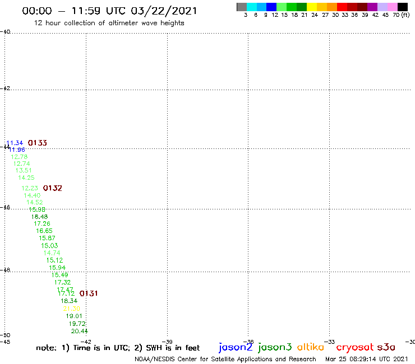This screenshot has height=364, width=415.
Task: Click the blue wave height value 11.34
Action: tap(15, 143)
